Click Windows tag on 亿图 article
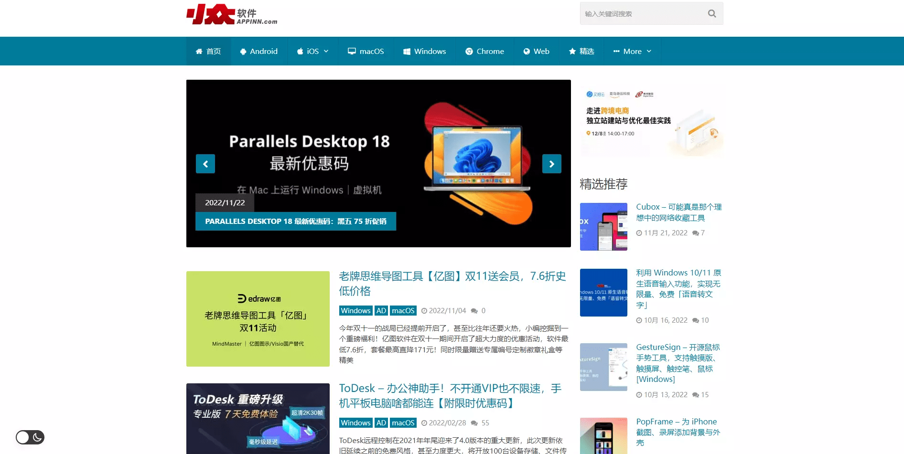The image size is (904, 454). tap(355, 311)
